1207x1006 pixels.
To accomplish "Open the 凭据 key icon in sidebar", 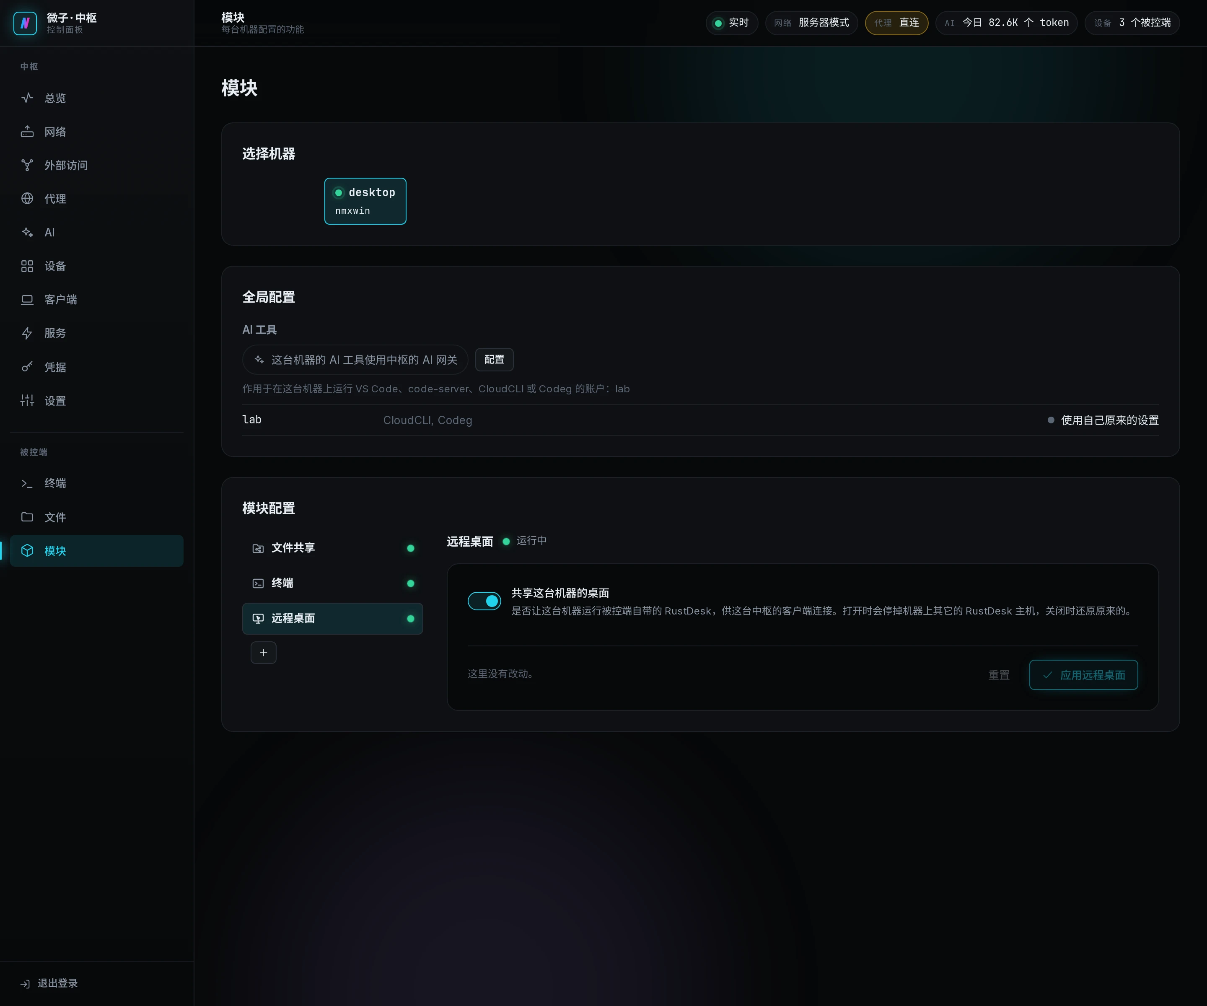I will (x=27, y=367).
